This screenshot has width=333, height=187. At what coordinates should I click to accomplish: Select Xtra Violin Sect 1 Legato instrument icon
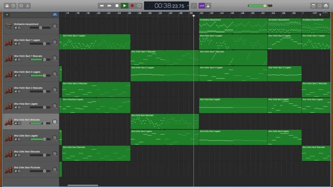pyautogui.click(x=9, y=42)
